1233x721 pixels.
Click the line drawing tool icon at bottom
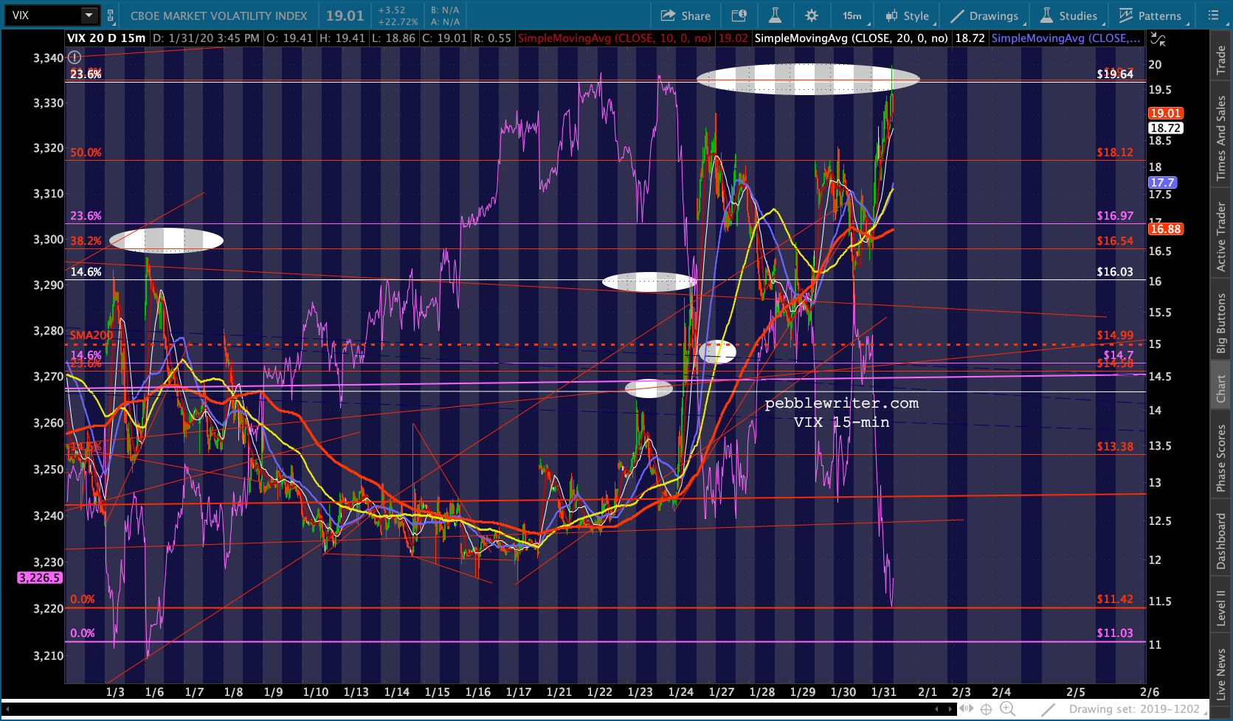[1048, 709]
